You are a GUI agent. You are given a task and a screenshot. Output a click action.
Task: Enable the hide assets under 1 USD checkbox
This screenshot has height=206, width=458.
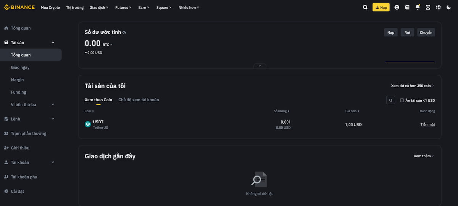point(402,101)
